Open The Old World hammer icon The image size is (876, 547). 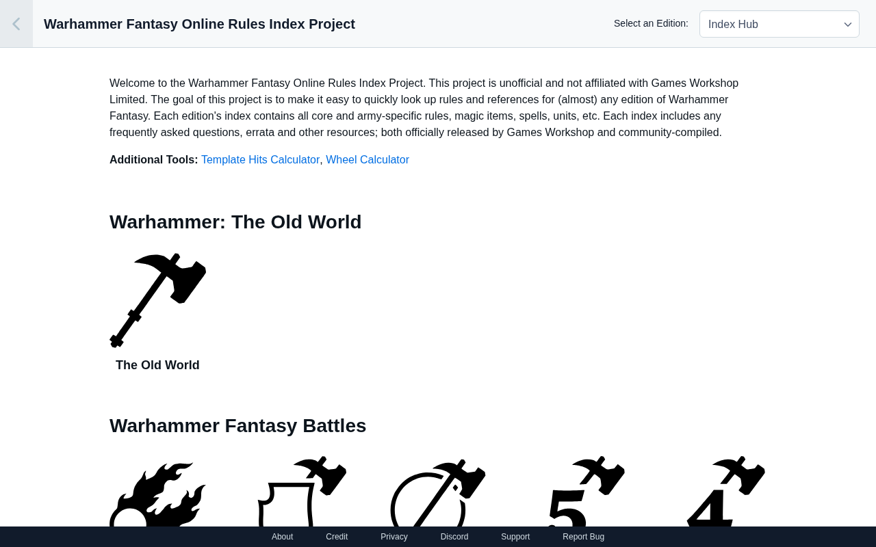point(157,300)
